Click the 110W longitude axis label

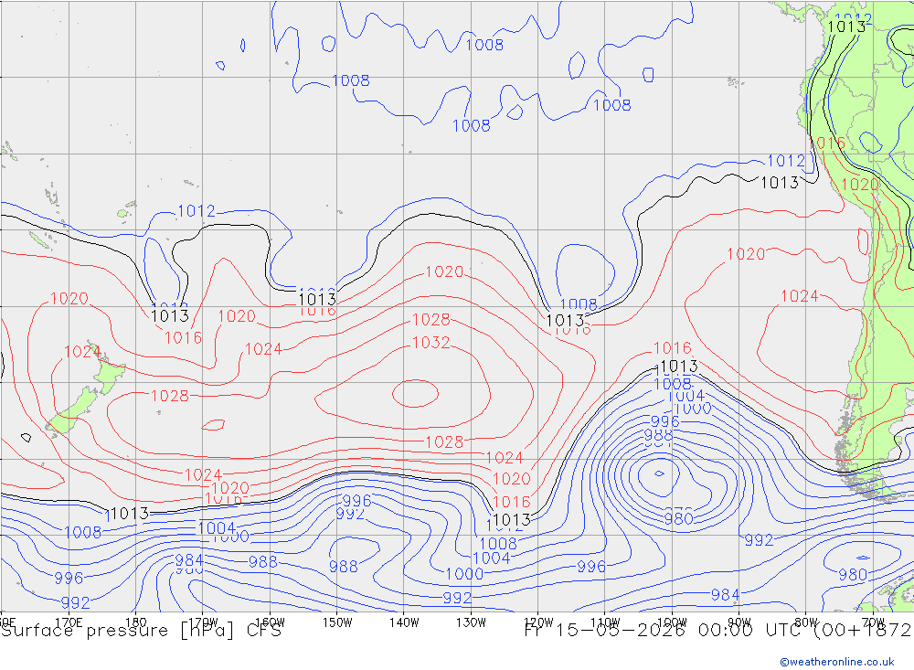[x=605, y=622]
